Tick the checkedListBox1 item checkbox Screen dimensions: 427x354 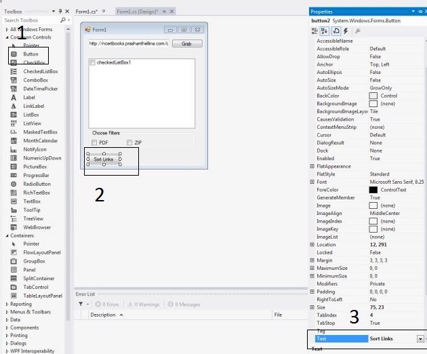92,62
